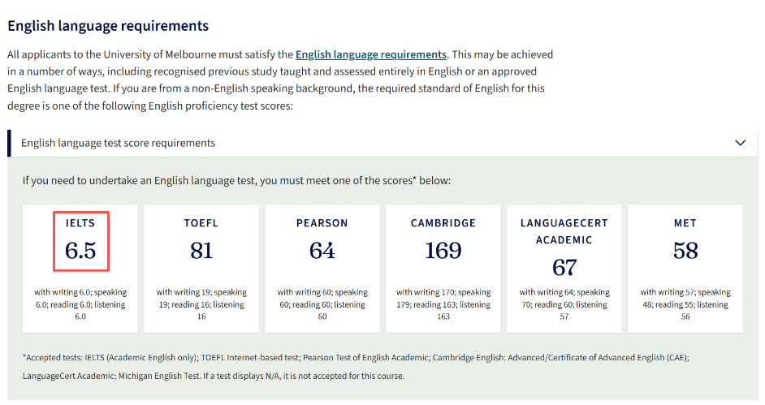Open the English language requirements link

point(371,54)
